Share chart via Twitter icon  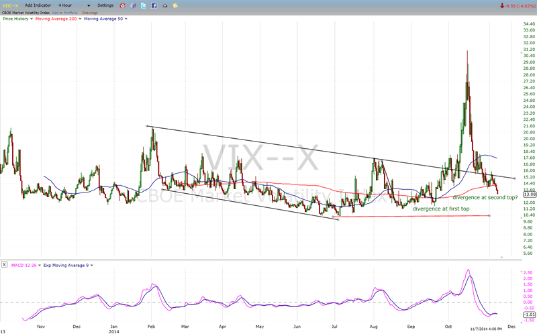click(144, 5)
